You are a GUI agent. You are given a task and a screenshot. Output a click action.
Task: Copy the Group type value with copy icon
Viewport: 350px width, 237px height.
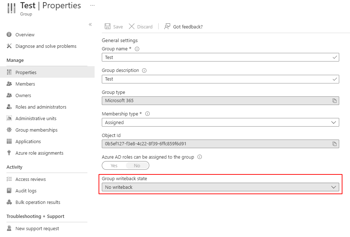point(335,101)
